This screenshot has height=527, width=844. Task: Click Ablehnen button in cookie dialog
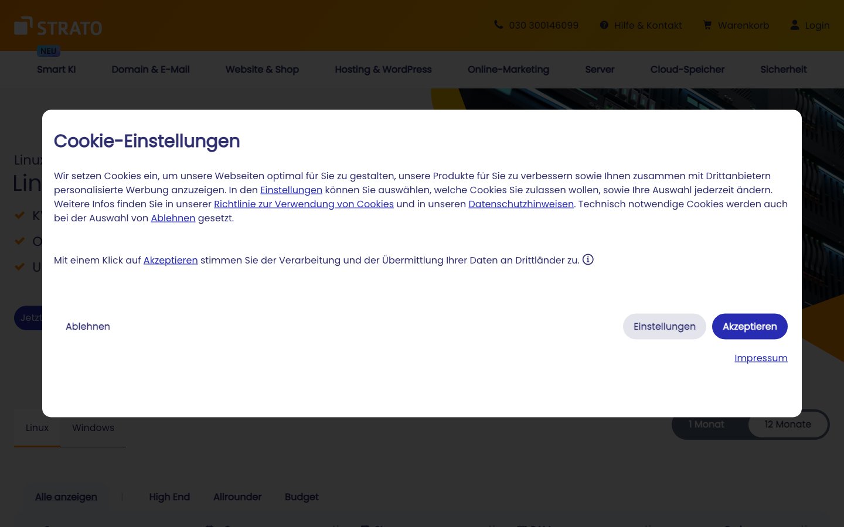(88, 326)
